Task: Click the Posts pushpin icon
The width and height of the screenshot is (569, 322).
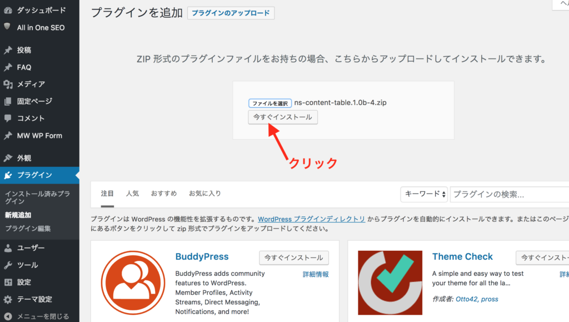Action: [x=8, y=50]
